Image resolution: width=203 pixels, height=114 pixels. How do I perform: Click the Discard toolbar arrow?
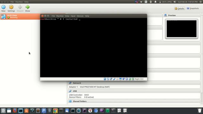20,7
